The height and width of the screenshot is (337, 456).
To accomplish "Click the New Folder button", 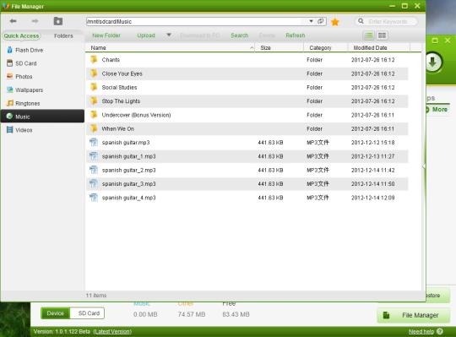I will [x=106, y=35].
